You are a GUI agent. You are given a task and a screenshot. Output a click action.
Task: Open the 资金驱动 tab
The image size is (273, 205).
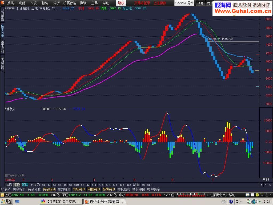pyautogui.click(x=49, y=189)
